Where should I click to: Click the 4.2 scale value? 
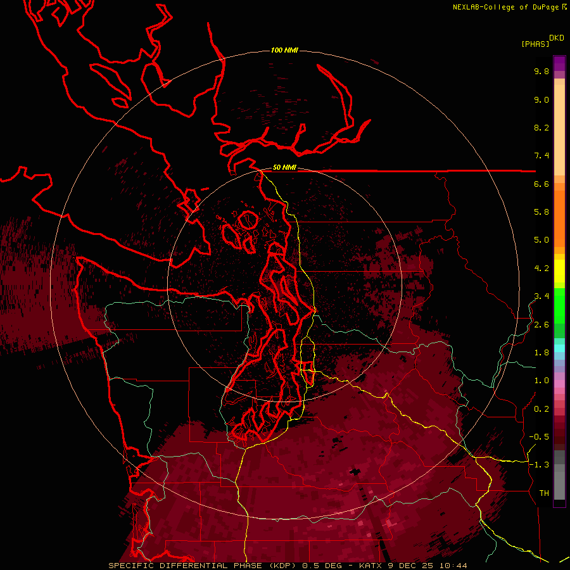point(541,269)
